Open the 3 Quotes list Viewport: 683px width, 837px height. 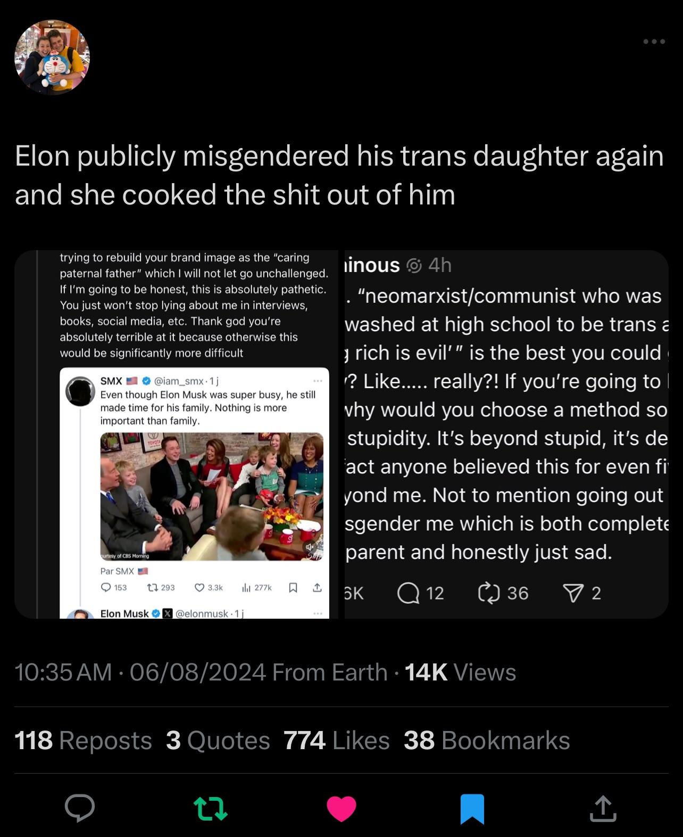pos(218,740)
